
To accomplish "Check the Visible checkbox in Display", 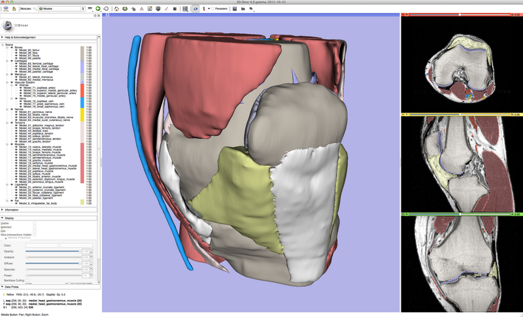I will coord(35,224).
